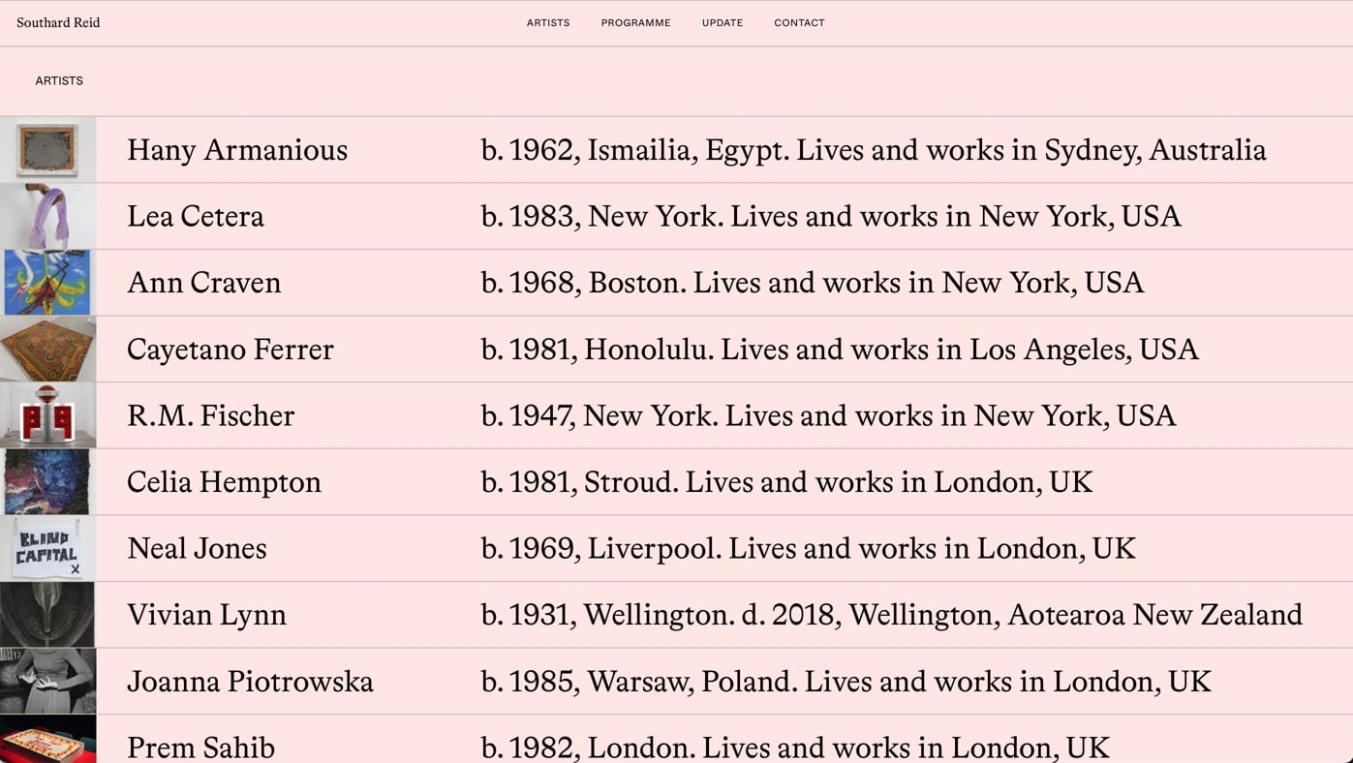Open Vivian Lynn's dark artwork thumbnail
Image resolution: width=1353 pixels, height=763 pixels.
click(47, 615)
